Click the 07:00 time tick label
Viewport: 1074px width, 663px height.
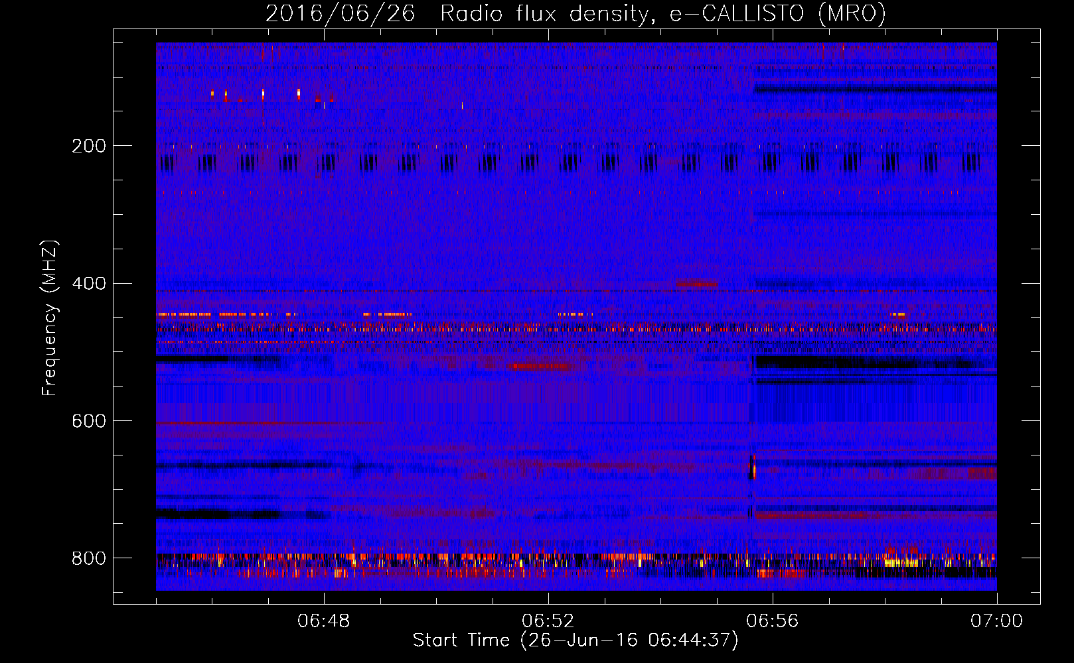click(x=996, y=621)
